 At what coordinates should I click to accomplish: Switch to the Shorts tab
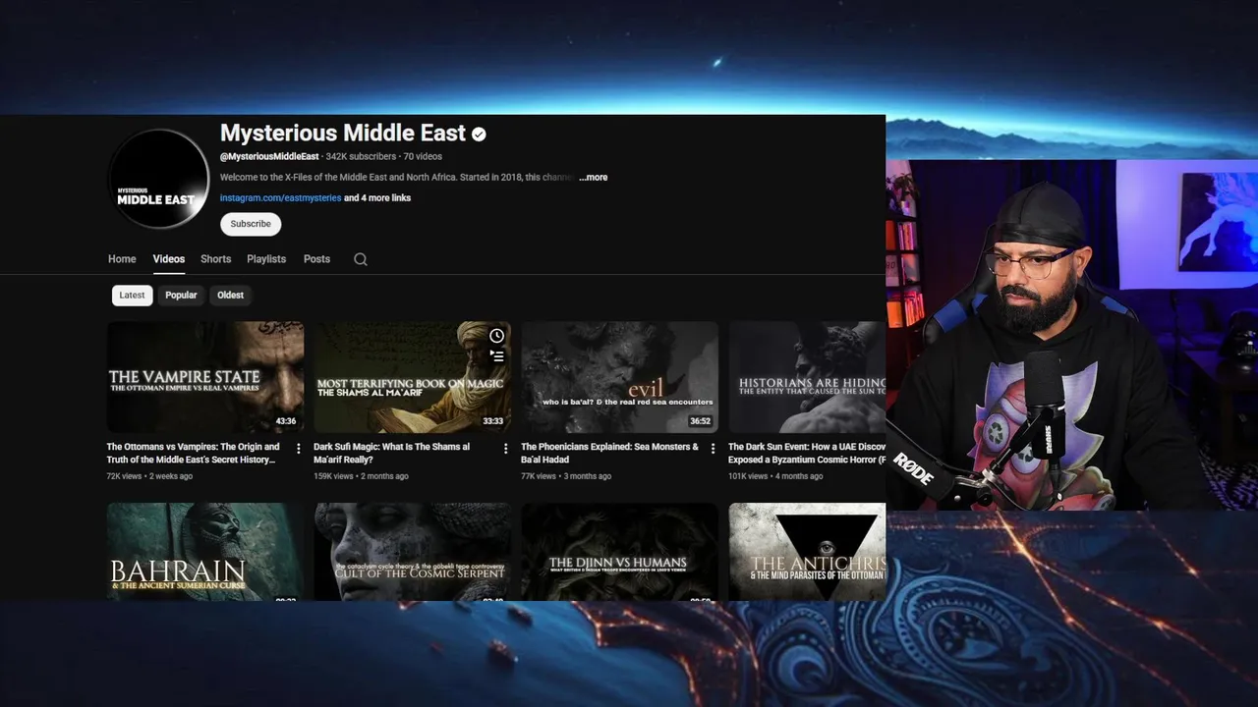(x=216, y=259)
